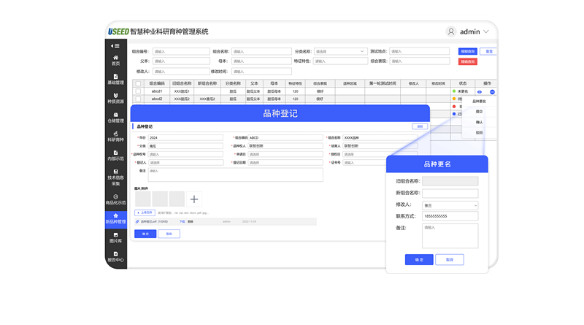
Task: Click the eye icon in the abcd1 row
Action: coord(479,91)
